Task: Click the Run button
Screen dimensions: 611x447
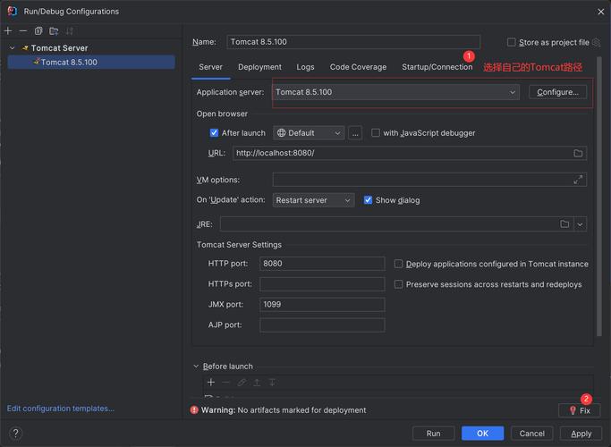Action: 433,434
